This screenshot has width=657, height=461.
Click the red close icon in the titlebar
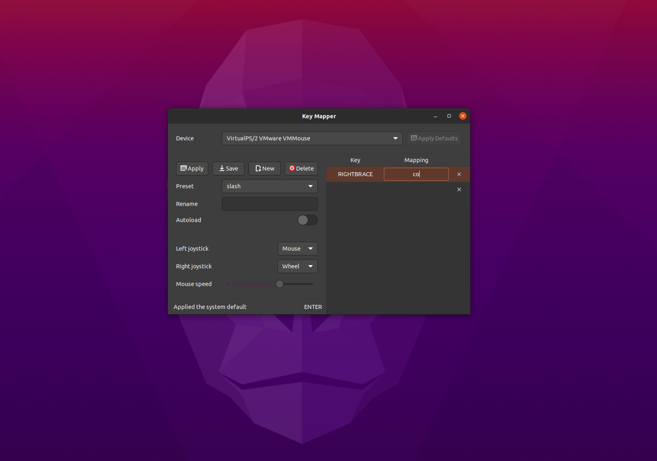point(462,116)
